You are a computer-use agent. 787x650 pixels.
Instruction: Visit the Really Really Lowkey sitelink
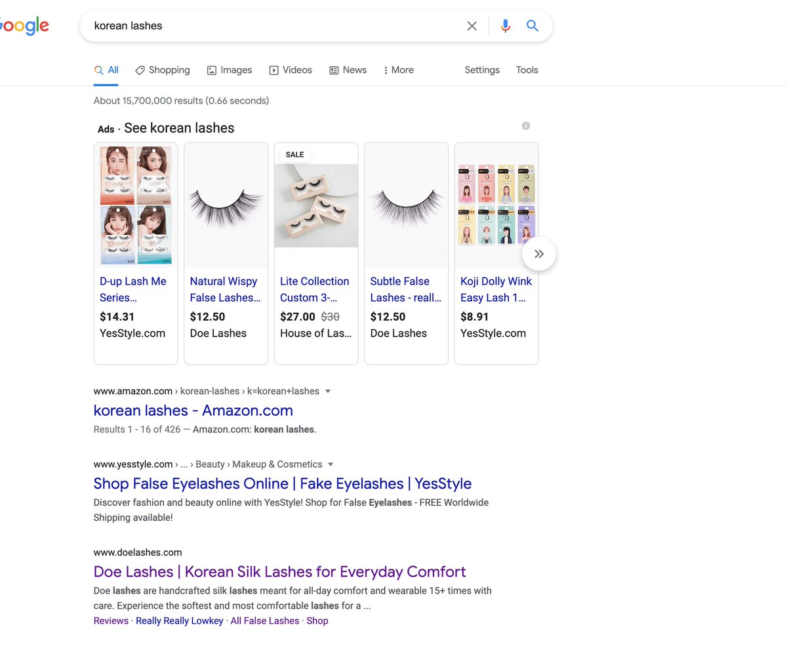[179, 620]
